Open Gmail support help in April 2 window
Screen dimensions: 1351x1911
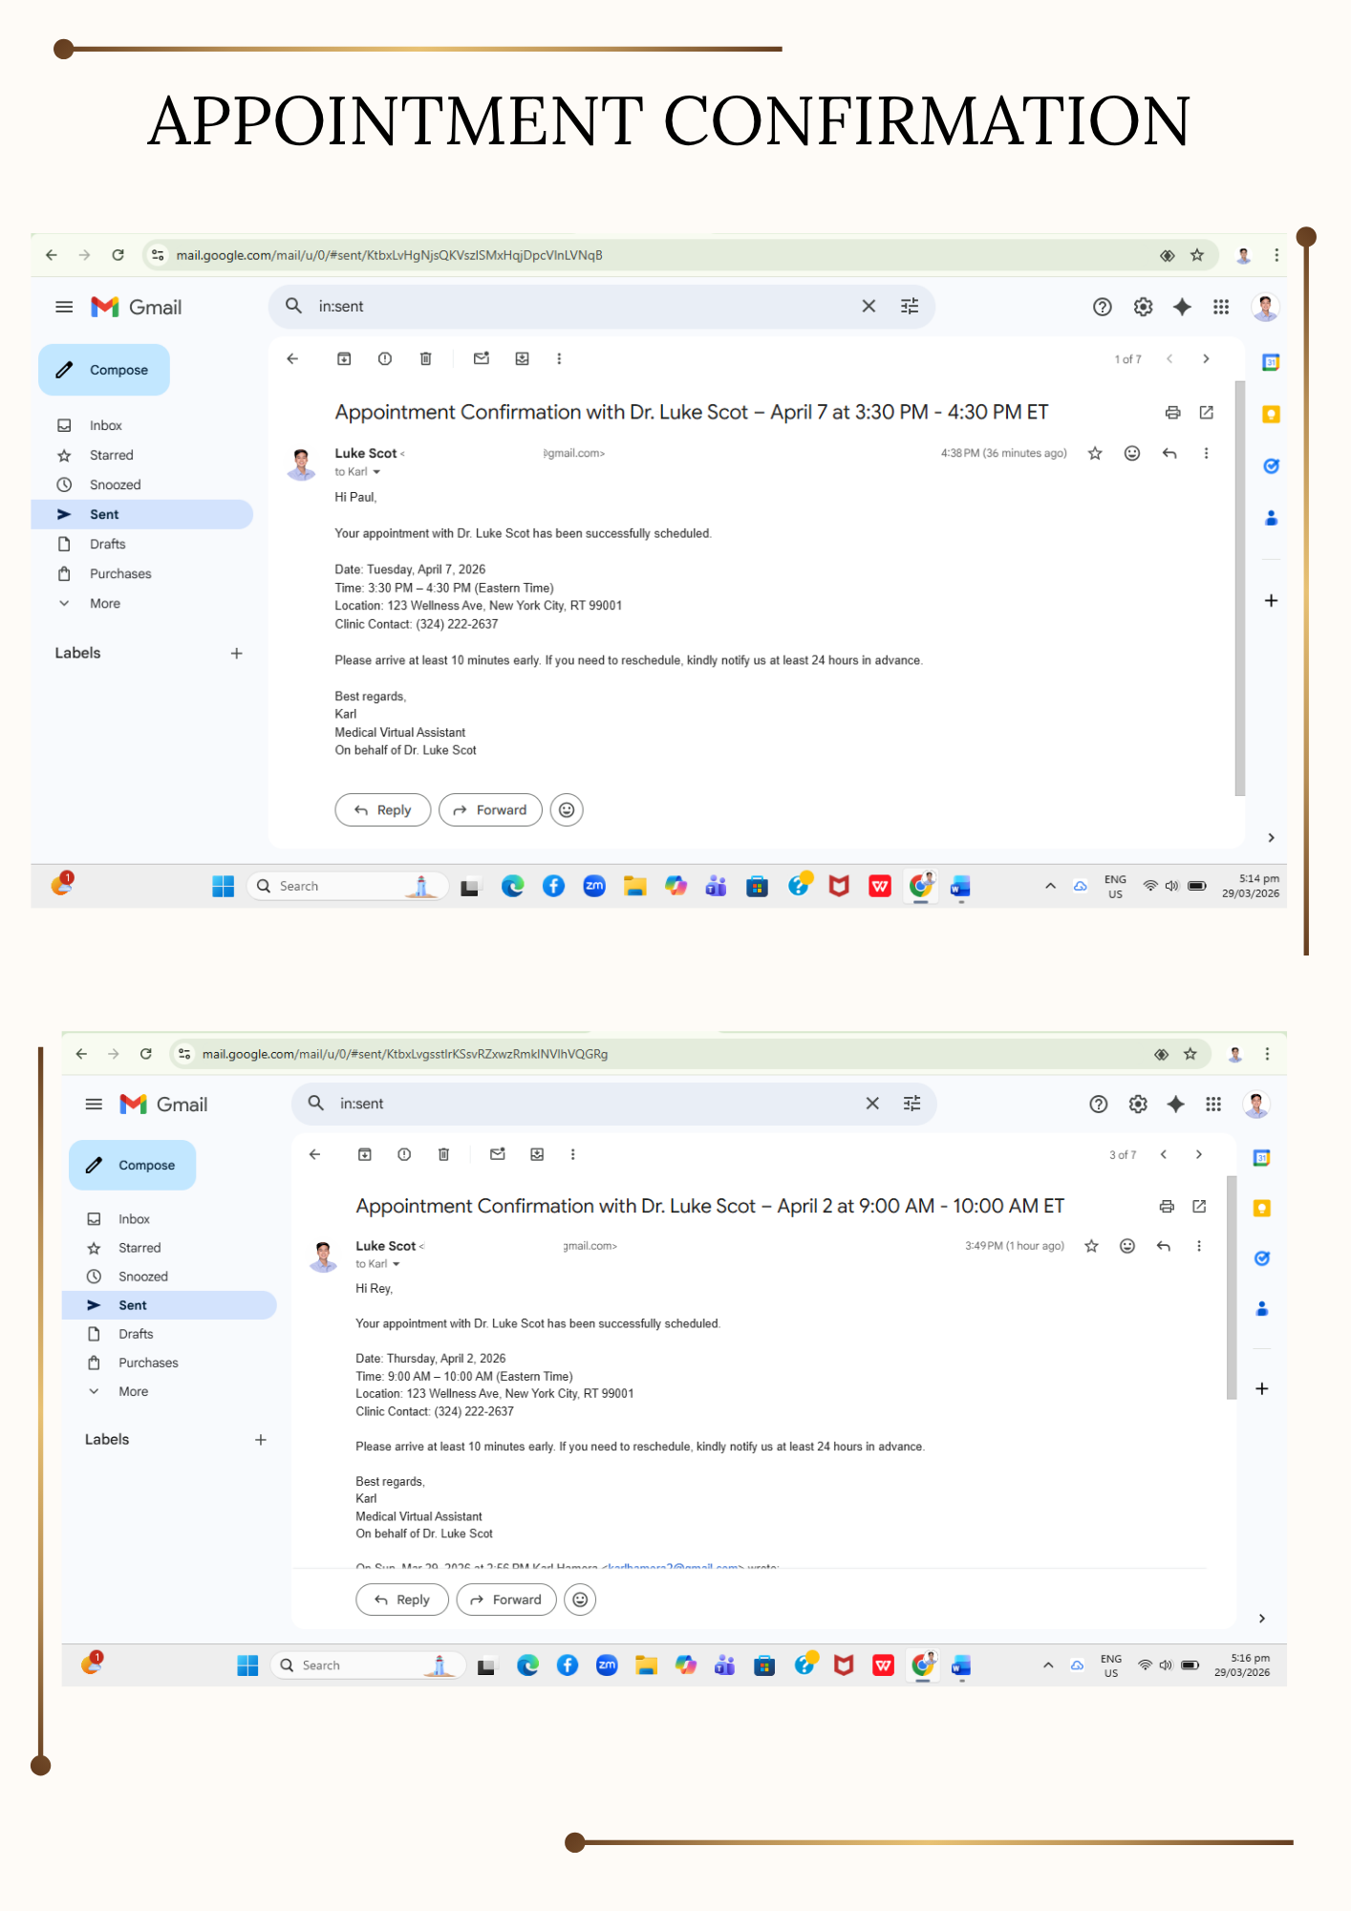coord(1099,1105)
